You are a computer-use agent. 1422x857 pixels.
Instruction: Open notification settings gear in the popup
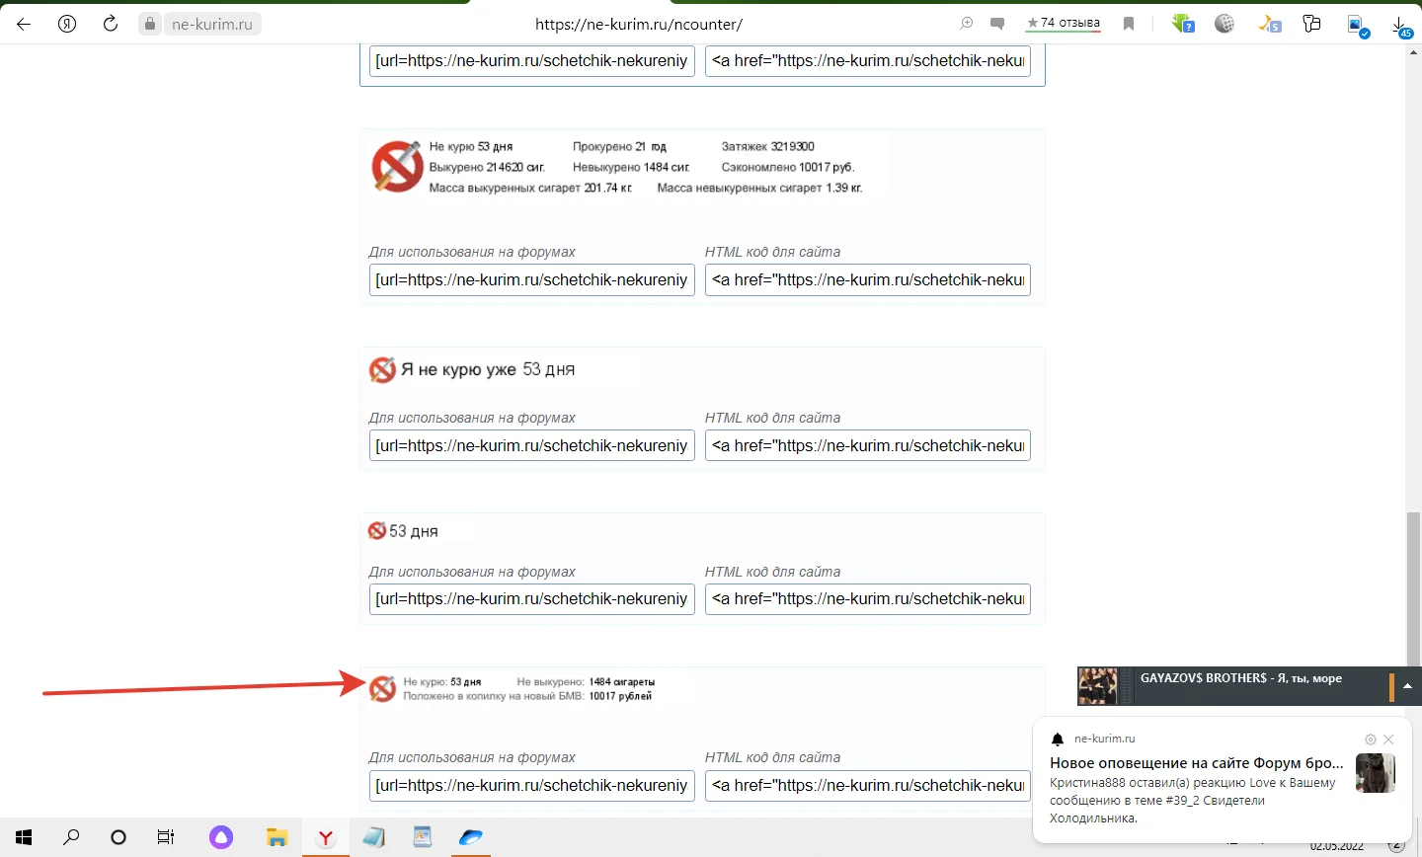pos(1370,740)
